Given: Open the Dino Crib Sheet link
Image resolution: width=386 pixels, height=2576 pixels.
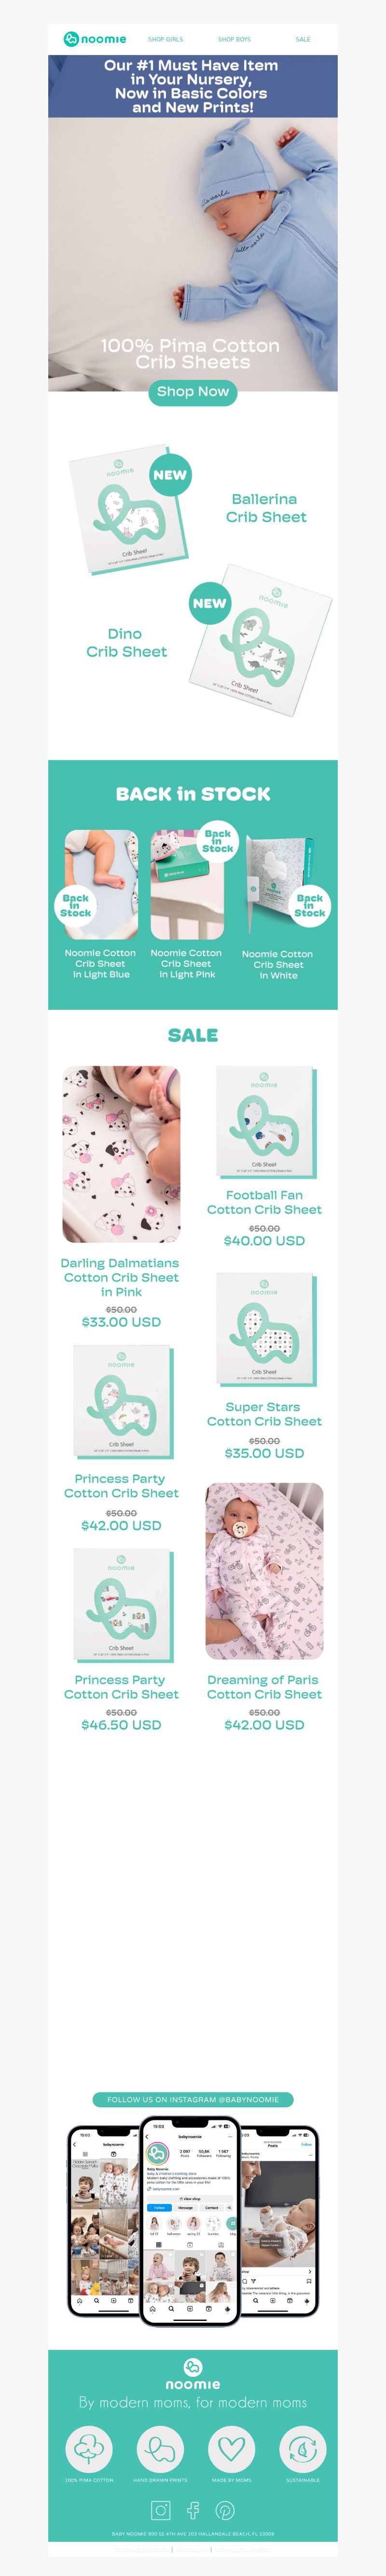Looking at the screenshot, I should tap(126, 642).
